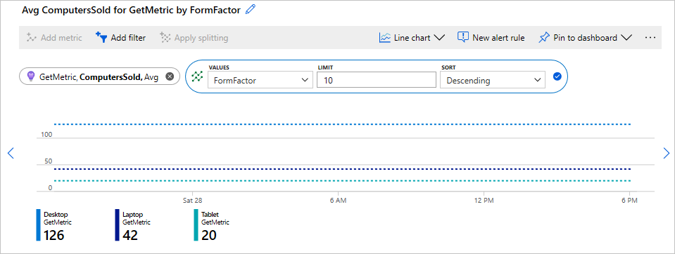Image resolution: width=675 pixels, height=254 pixels.
Task: Open the FormFactor values dropdown
Action: pos(260,80)
